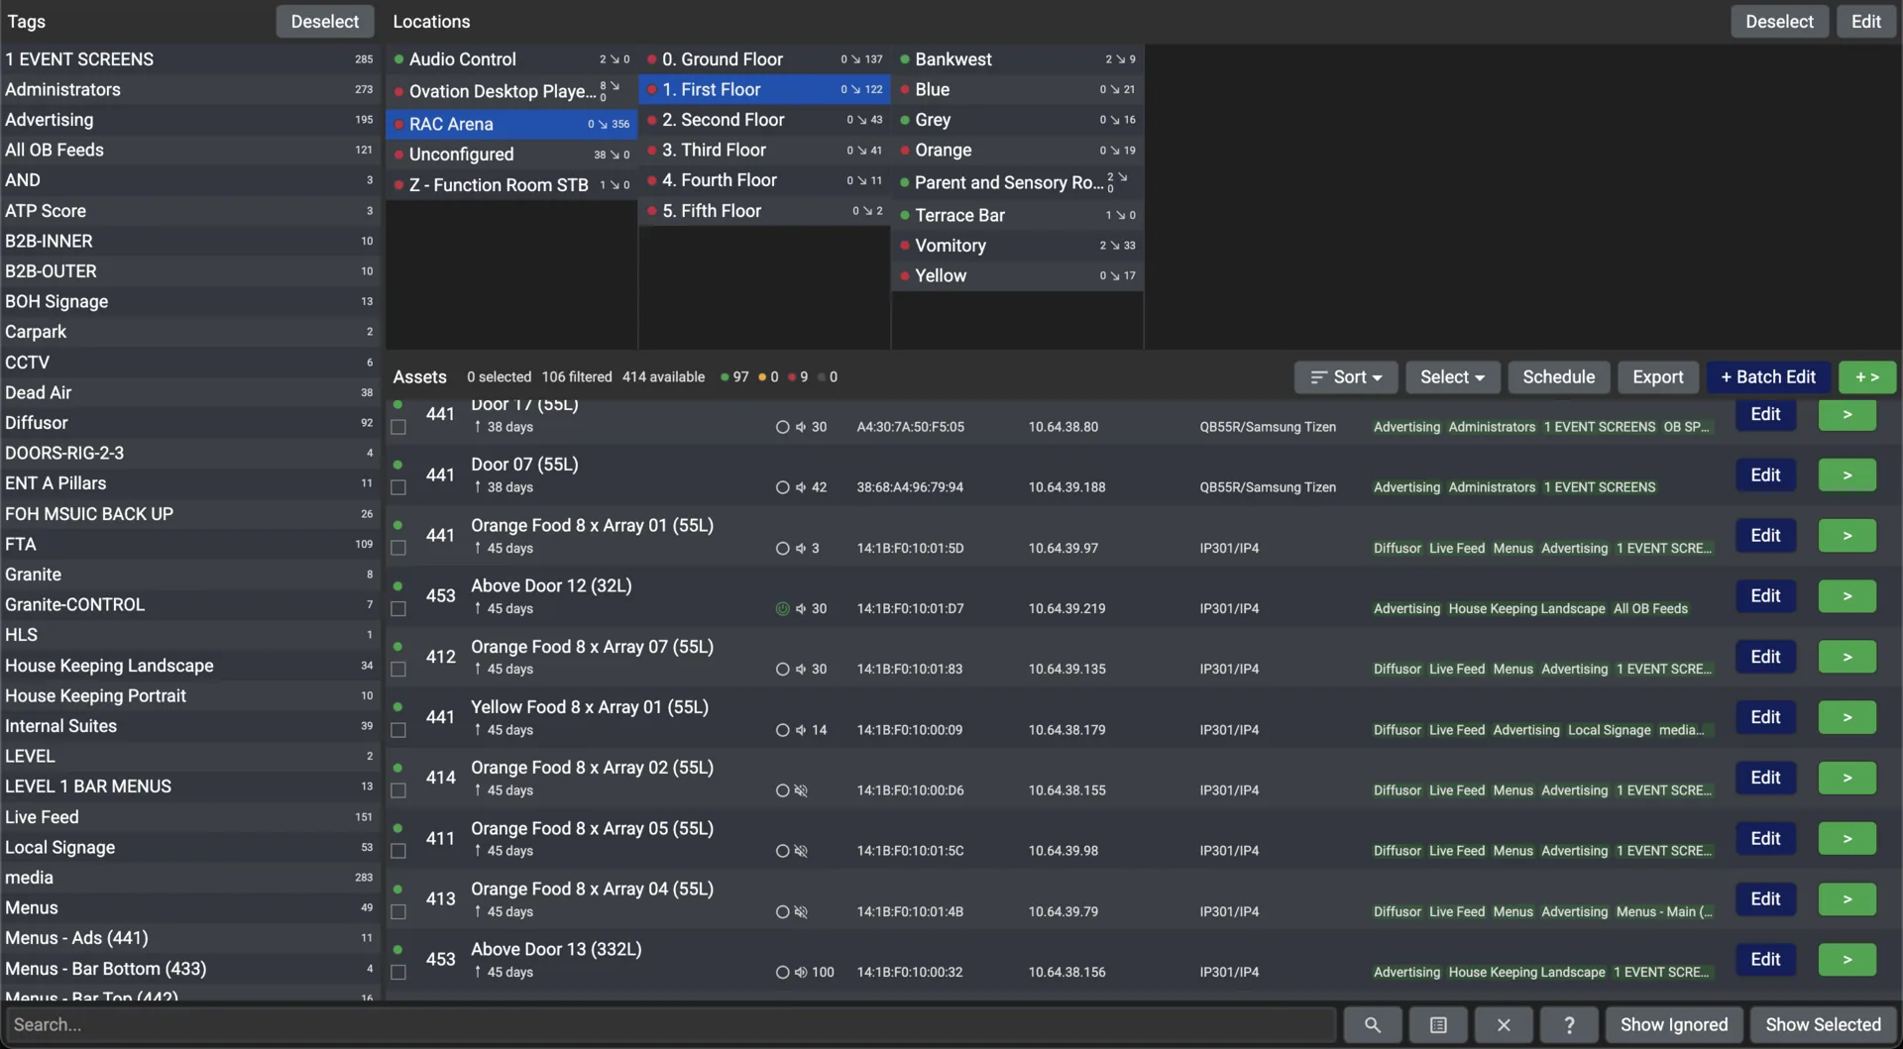Select the Vomitory location
The height and width of the screenshot is (1049, 1903).
click(x=1018, y=246)
